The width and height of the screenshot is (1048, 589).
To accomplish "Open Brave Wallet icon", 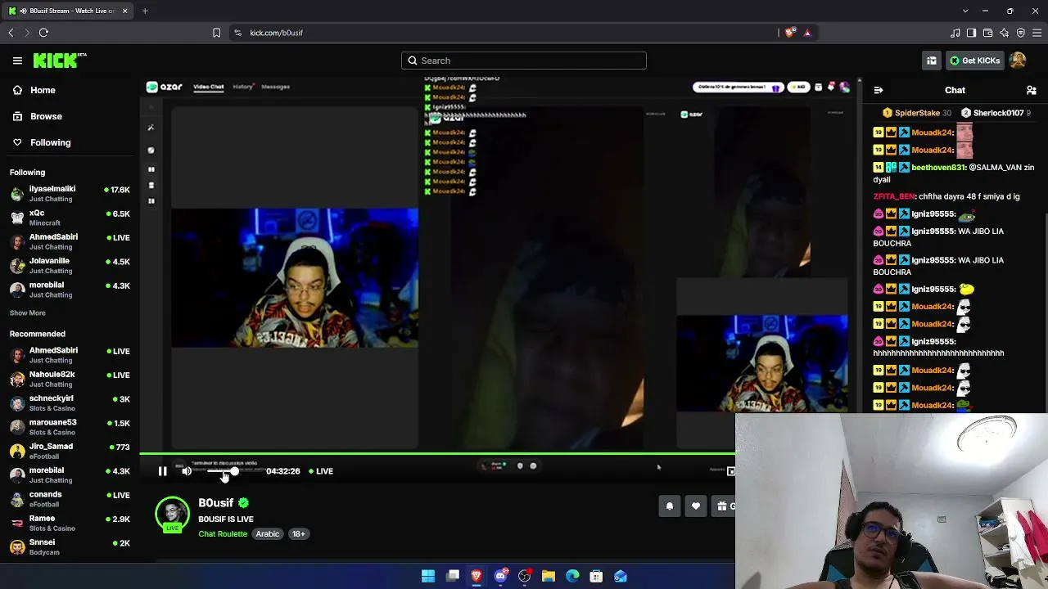I will (x=987, y=33).
